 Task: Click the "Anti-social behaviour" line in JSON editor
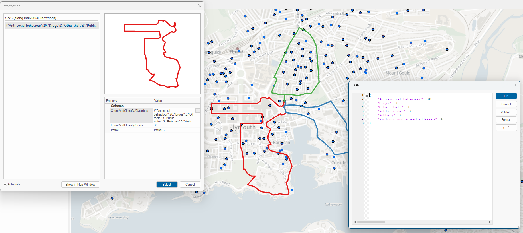coord(405,99)
